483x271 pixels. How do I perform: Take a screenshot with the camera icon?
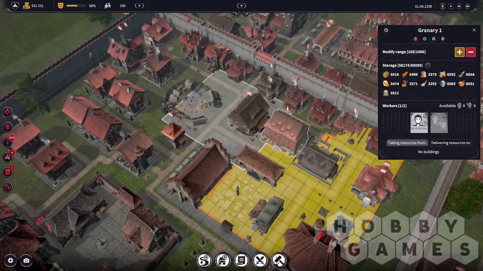tap(26, 261)
